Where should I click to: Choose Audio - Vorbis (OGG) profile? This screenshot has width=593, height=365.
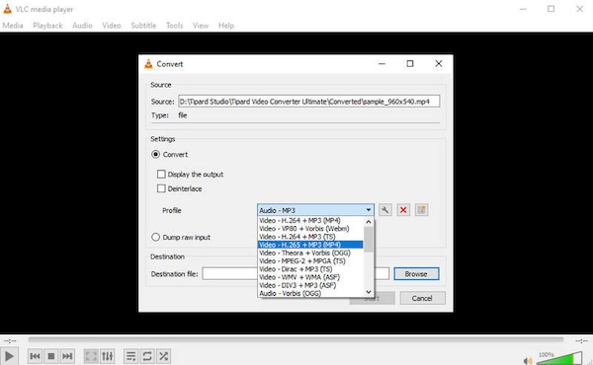click(310, 293)
